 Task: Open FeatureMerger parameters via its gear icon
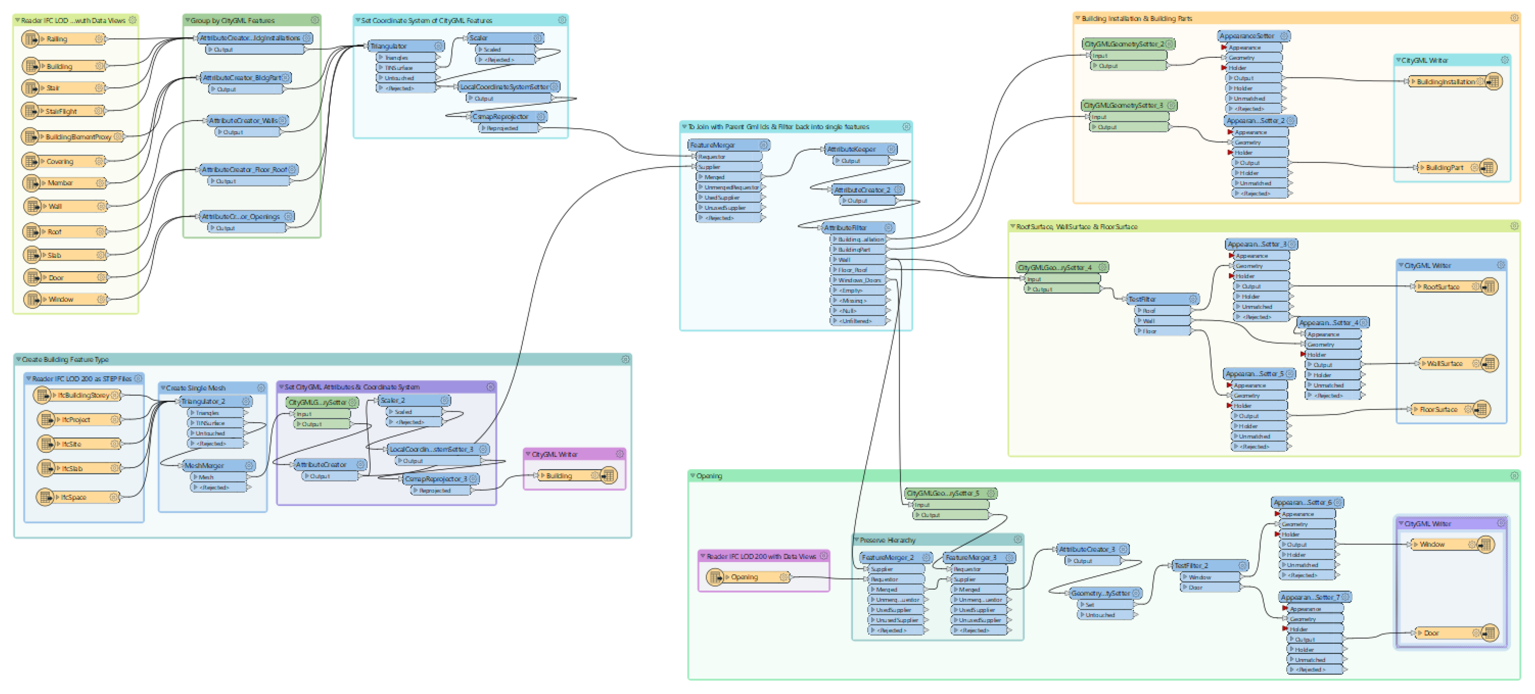763,145
